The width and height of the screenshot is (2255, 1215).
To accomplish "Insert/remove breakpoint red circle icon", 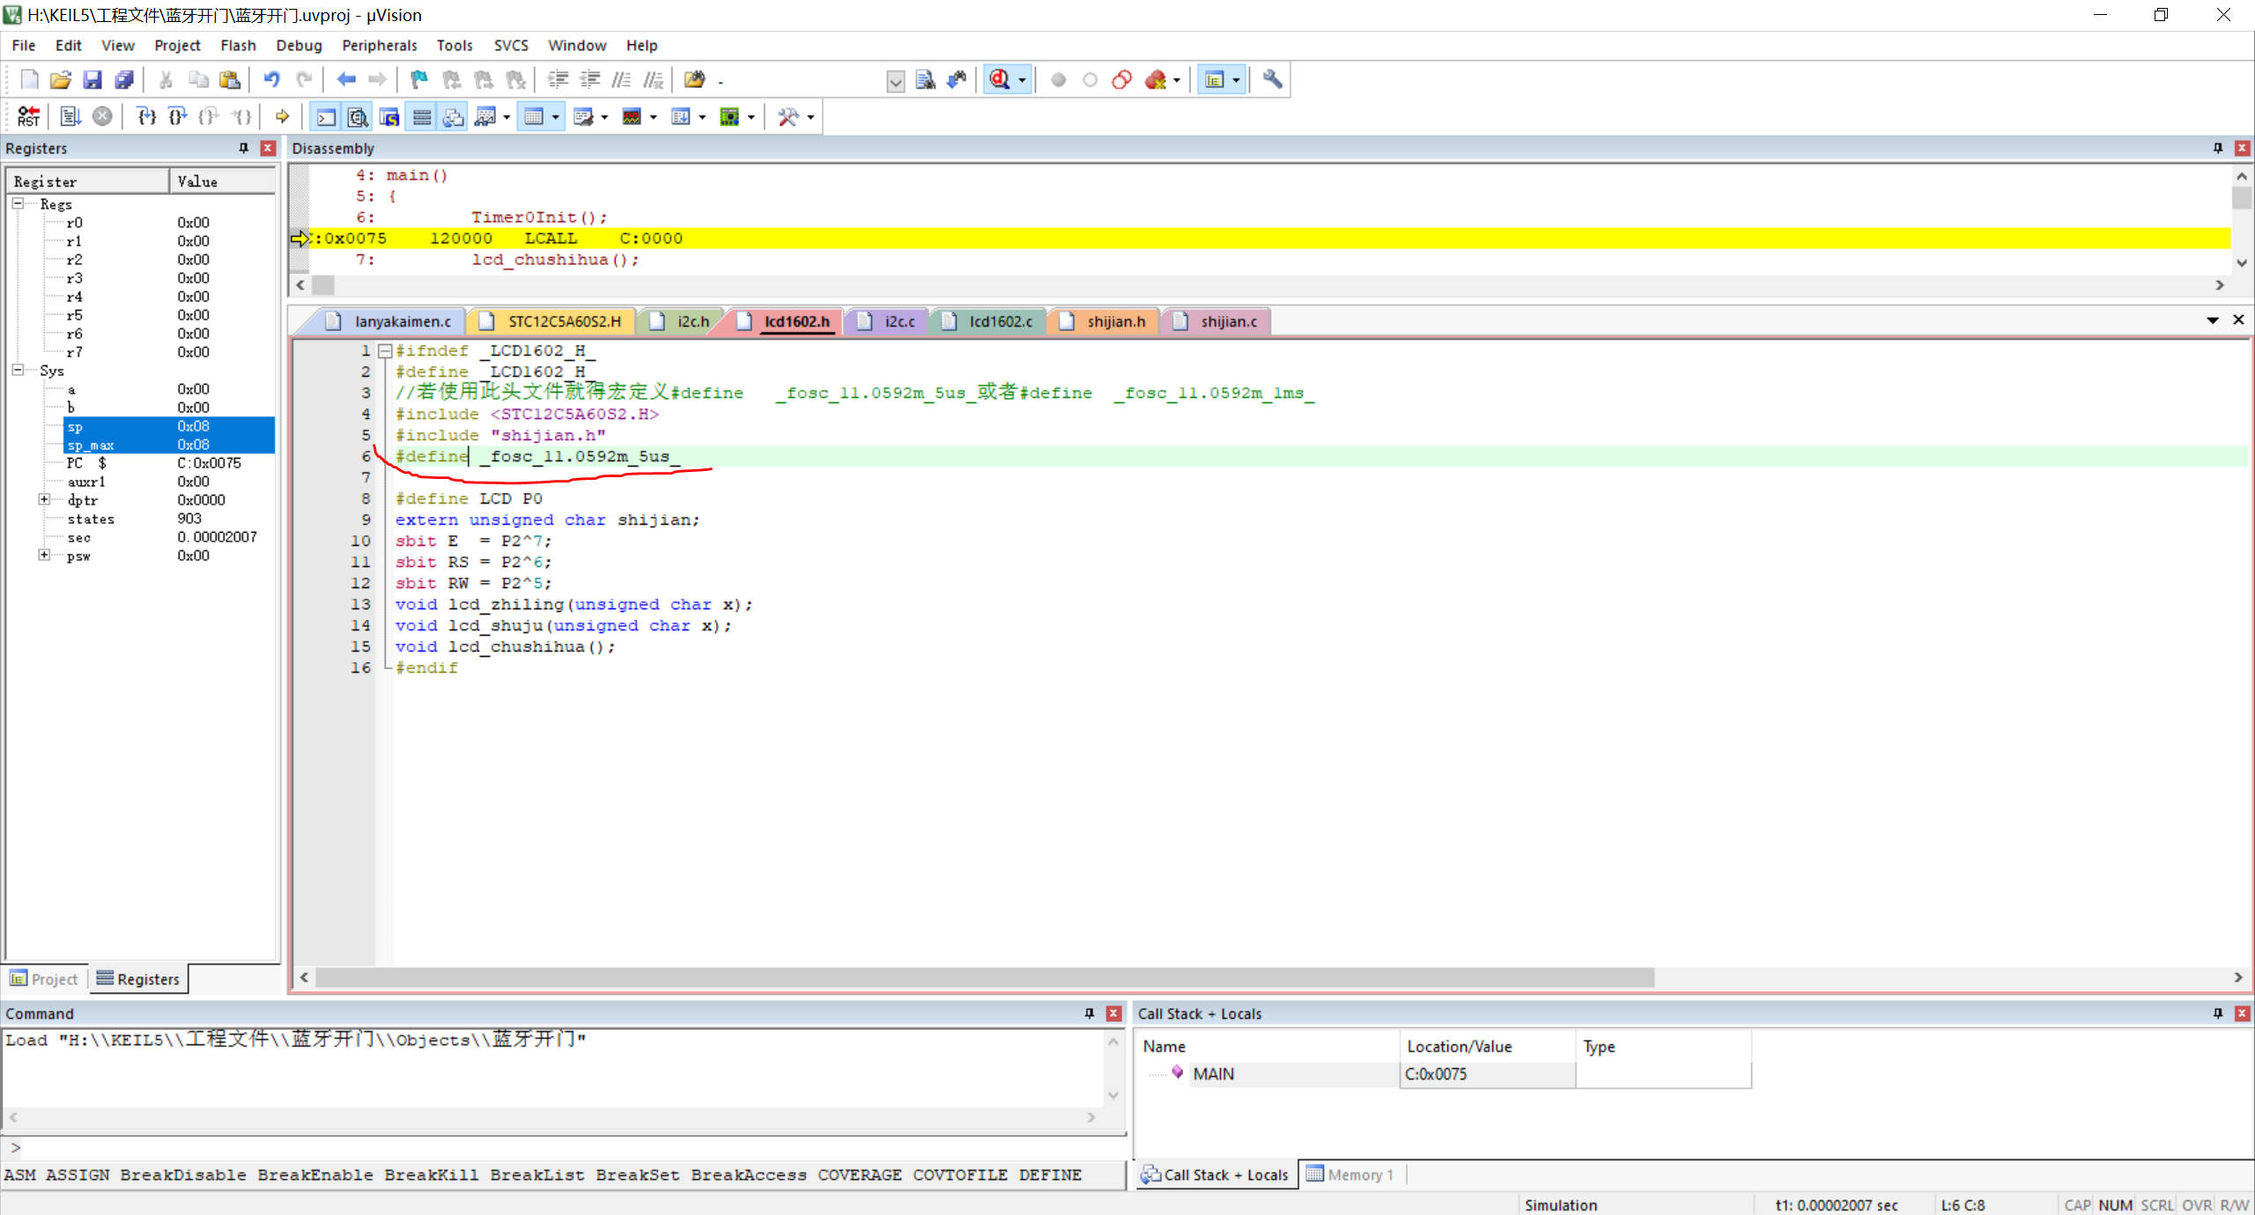I will pos(1058,80).
